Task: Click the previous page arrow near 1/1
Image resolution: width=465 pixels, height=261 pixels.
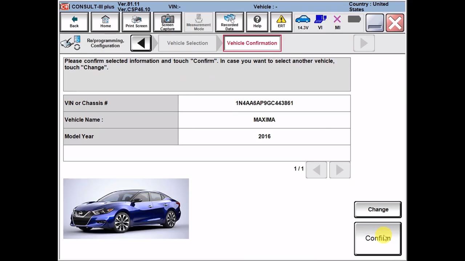Action: tap(316, 170)
